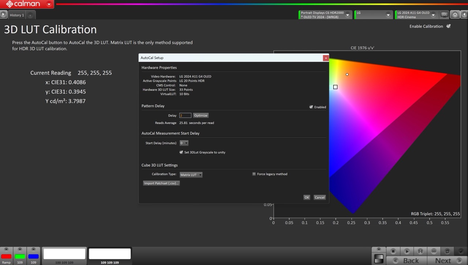Click the blue 109 color swatch

point(33,257)
